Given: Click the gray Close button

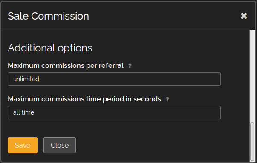Looking at the screenshot, I should (60, 145).
